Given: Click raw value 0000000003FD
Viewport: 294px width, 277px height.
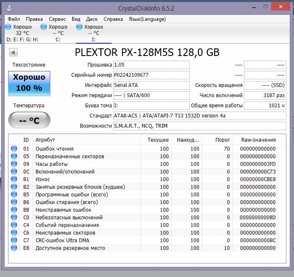Looking at the screenshot, I should click(258, 164).
